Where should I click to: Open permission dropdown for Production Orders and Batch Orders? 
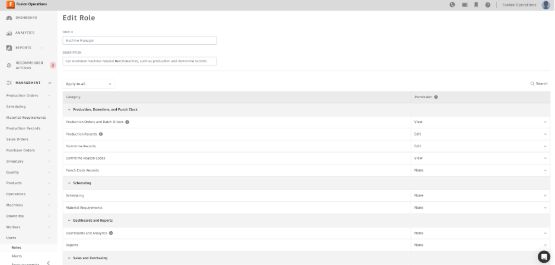pos(480,122)
